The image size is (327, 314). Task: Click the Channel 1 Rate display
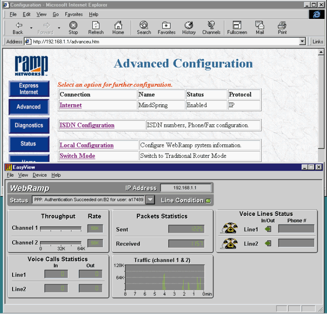tap(95, 229)
